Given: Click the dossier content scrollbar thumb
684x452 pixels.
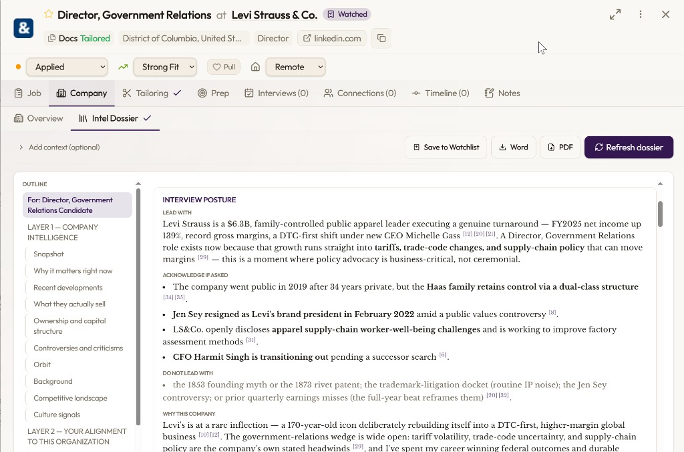Looking at the screenshot, I should (660, 214).
